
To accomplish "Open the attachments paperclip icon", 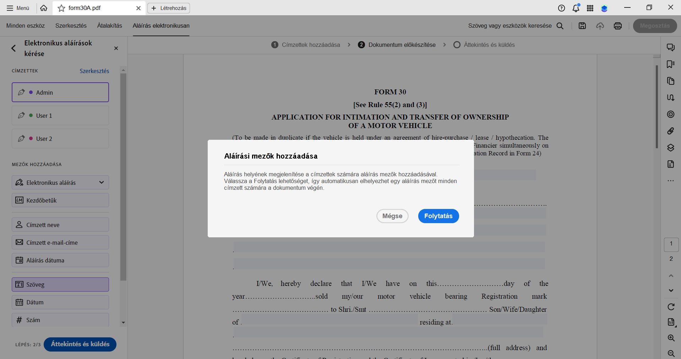I will point(671,131).
